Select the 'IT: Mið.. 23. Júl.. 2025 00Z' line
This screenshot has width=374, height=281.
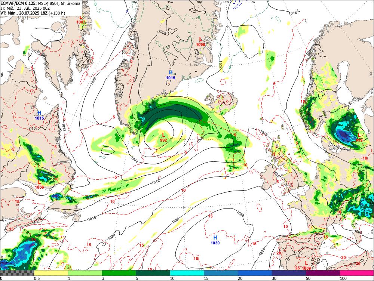(25, 8)
